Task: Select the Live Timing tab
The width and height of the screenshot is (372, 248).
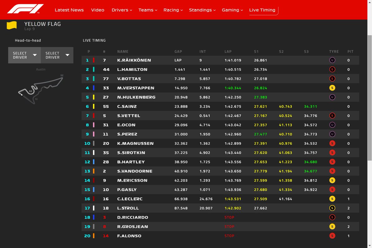Action: pyautogui.click(x=262, y=10)
